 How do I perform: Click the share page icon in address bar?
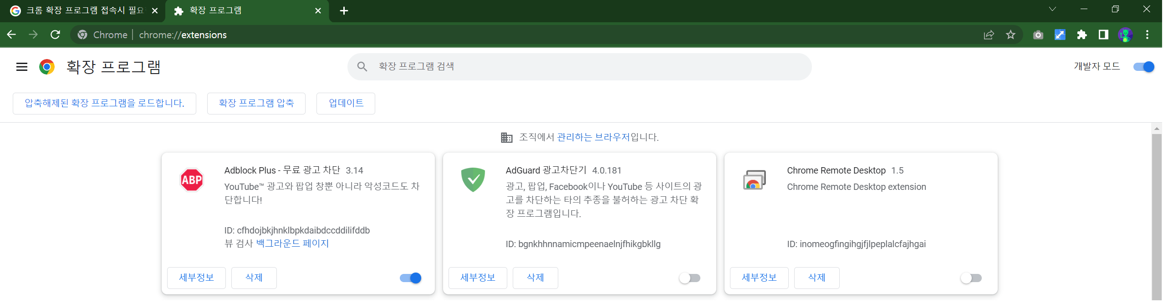click(x=989, y=35)
